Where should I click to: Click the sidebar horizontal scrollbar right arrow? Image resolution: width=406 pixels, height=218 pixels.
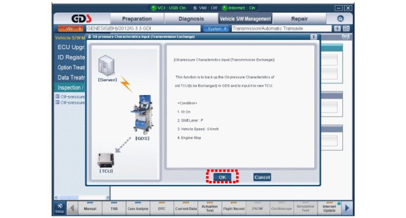pyautogui.click(x=108, y=198)
